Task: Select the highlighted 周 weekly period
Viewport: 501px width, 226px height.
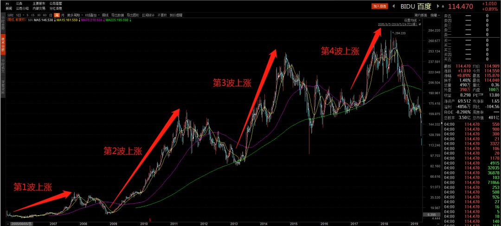Action: click(x=57, y=15)
